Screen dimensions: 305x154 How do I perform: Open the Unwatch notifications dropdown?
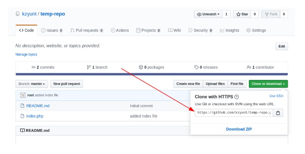pos(208,14)
